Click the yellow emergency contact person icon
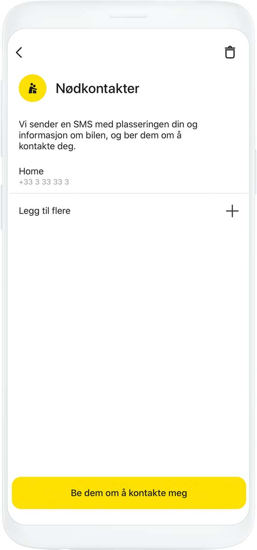 click(33, 88)
